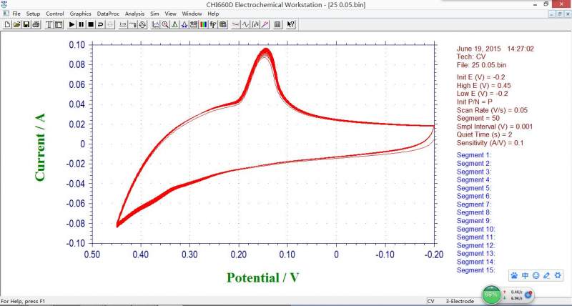Click the 3-Electrode status bar entry

pos(460,301)
